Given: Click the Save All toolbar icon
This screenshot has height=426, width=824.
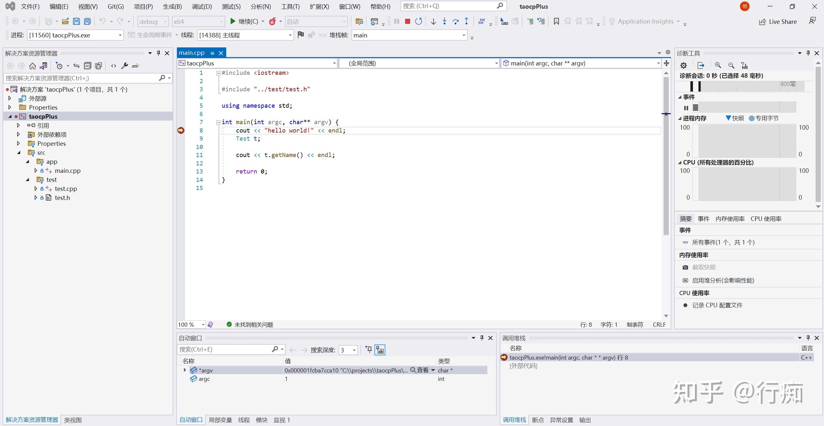Looking at the screenshot, I should [87, 22].
